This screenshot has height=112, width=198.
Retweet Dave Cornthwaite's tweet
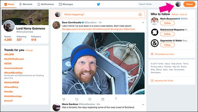(x=77, y=99)
